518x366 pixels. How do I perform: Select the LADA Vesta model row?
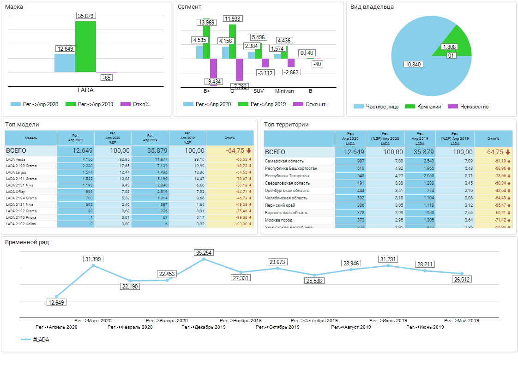click(129, 159)
